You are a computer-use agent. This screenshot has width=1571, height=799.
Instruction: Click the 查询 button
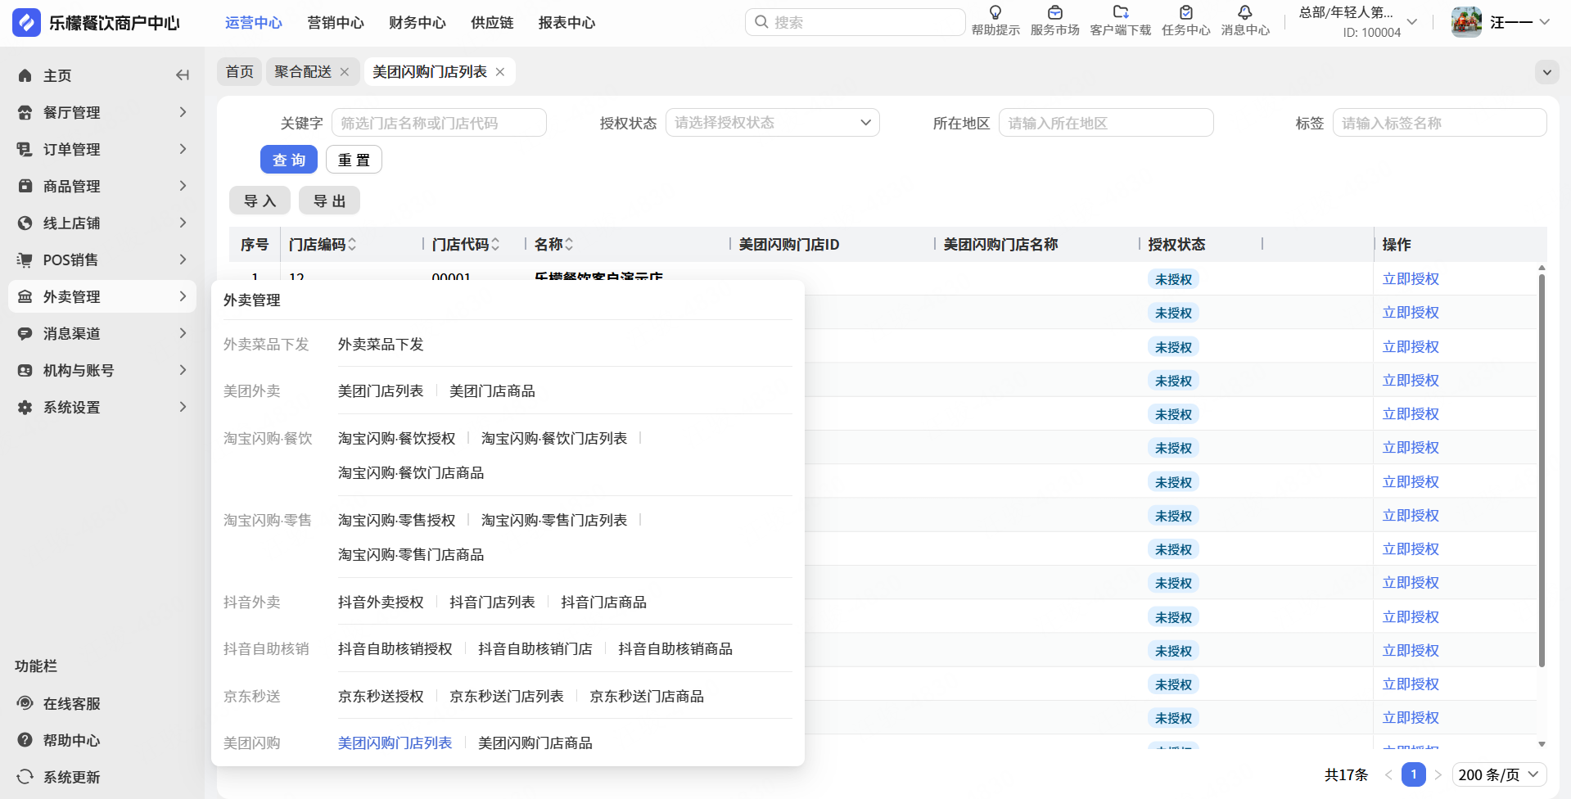tap(288, 160)
